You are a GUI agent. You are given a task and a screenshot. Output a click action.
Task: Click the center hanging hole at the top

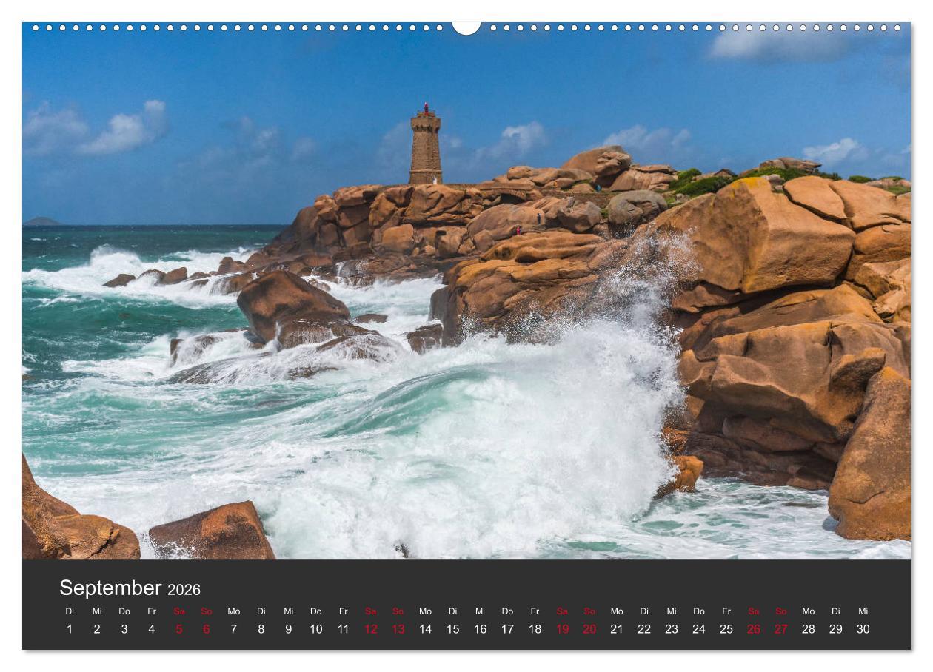tap(466, 27)
